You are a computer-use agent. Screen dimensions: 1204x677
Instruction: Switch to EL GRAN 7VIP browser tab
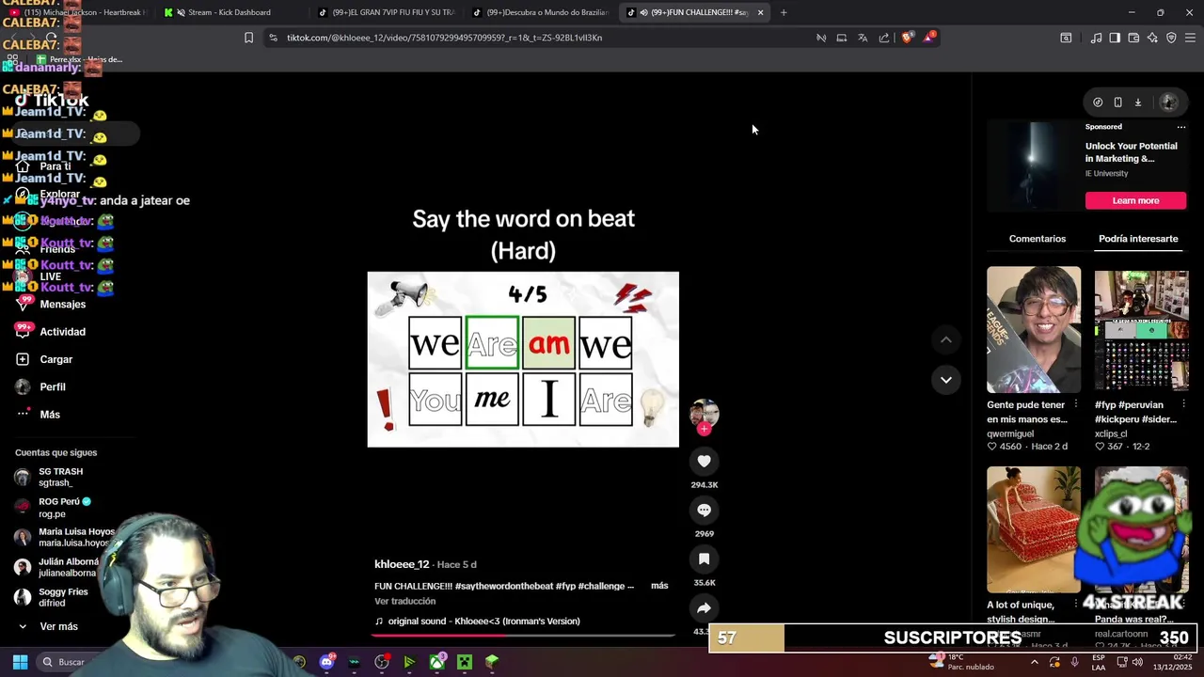[x=386, y=12]
